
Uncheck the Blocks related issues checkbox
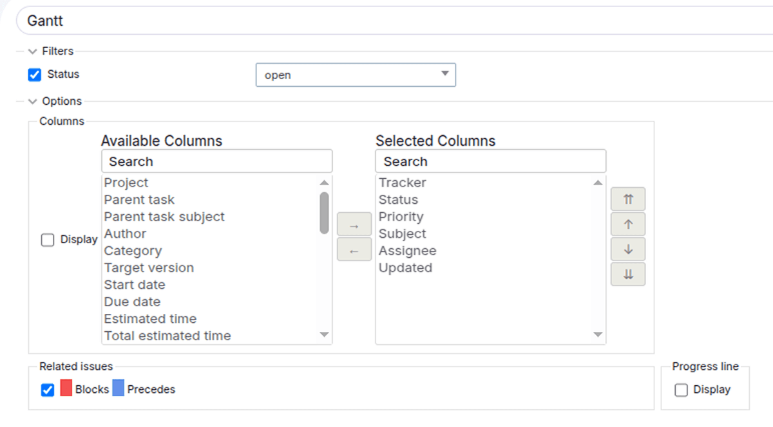click(47, 389)
